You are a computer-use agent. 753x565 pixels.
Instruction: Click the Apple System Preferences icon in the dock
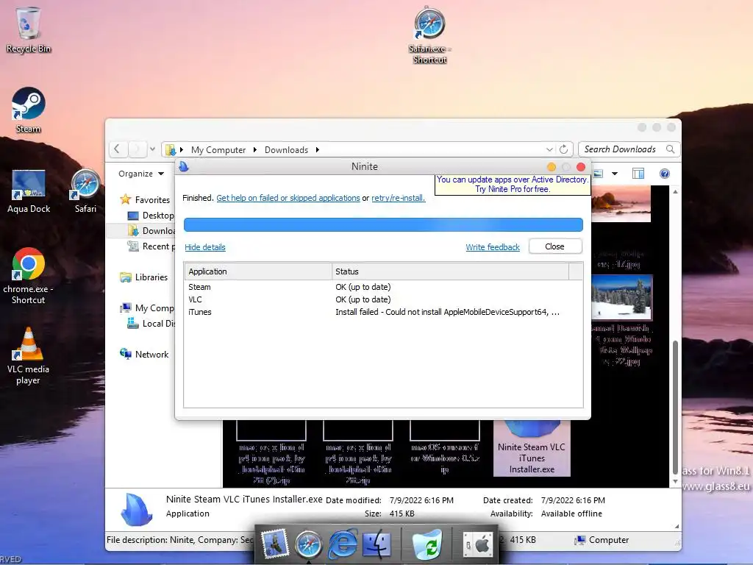coord(478,544)
